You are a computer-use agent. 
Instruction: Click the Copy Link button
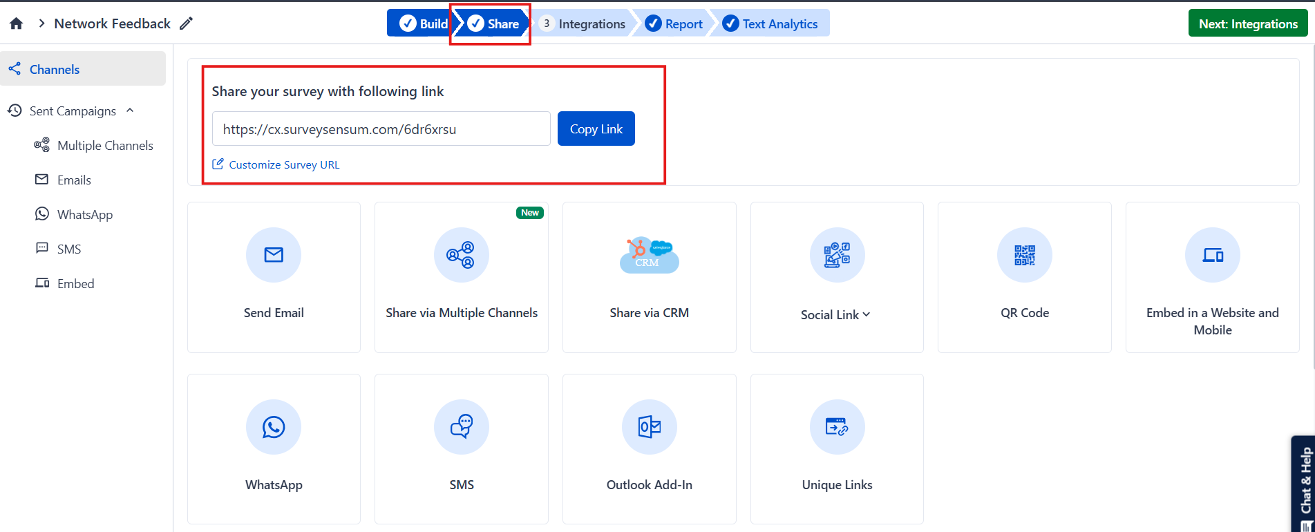[x=596, y=129]
